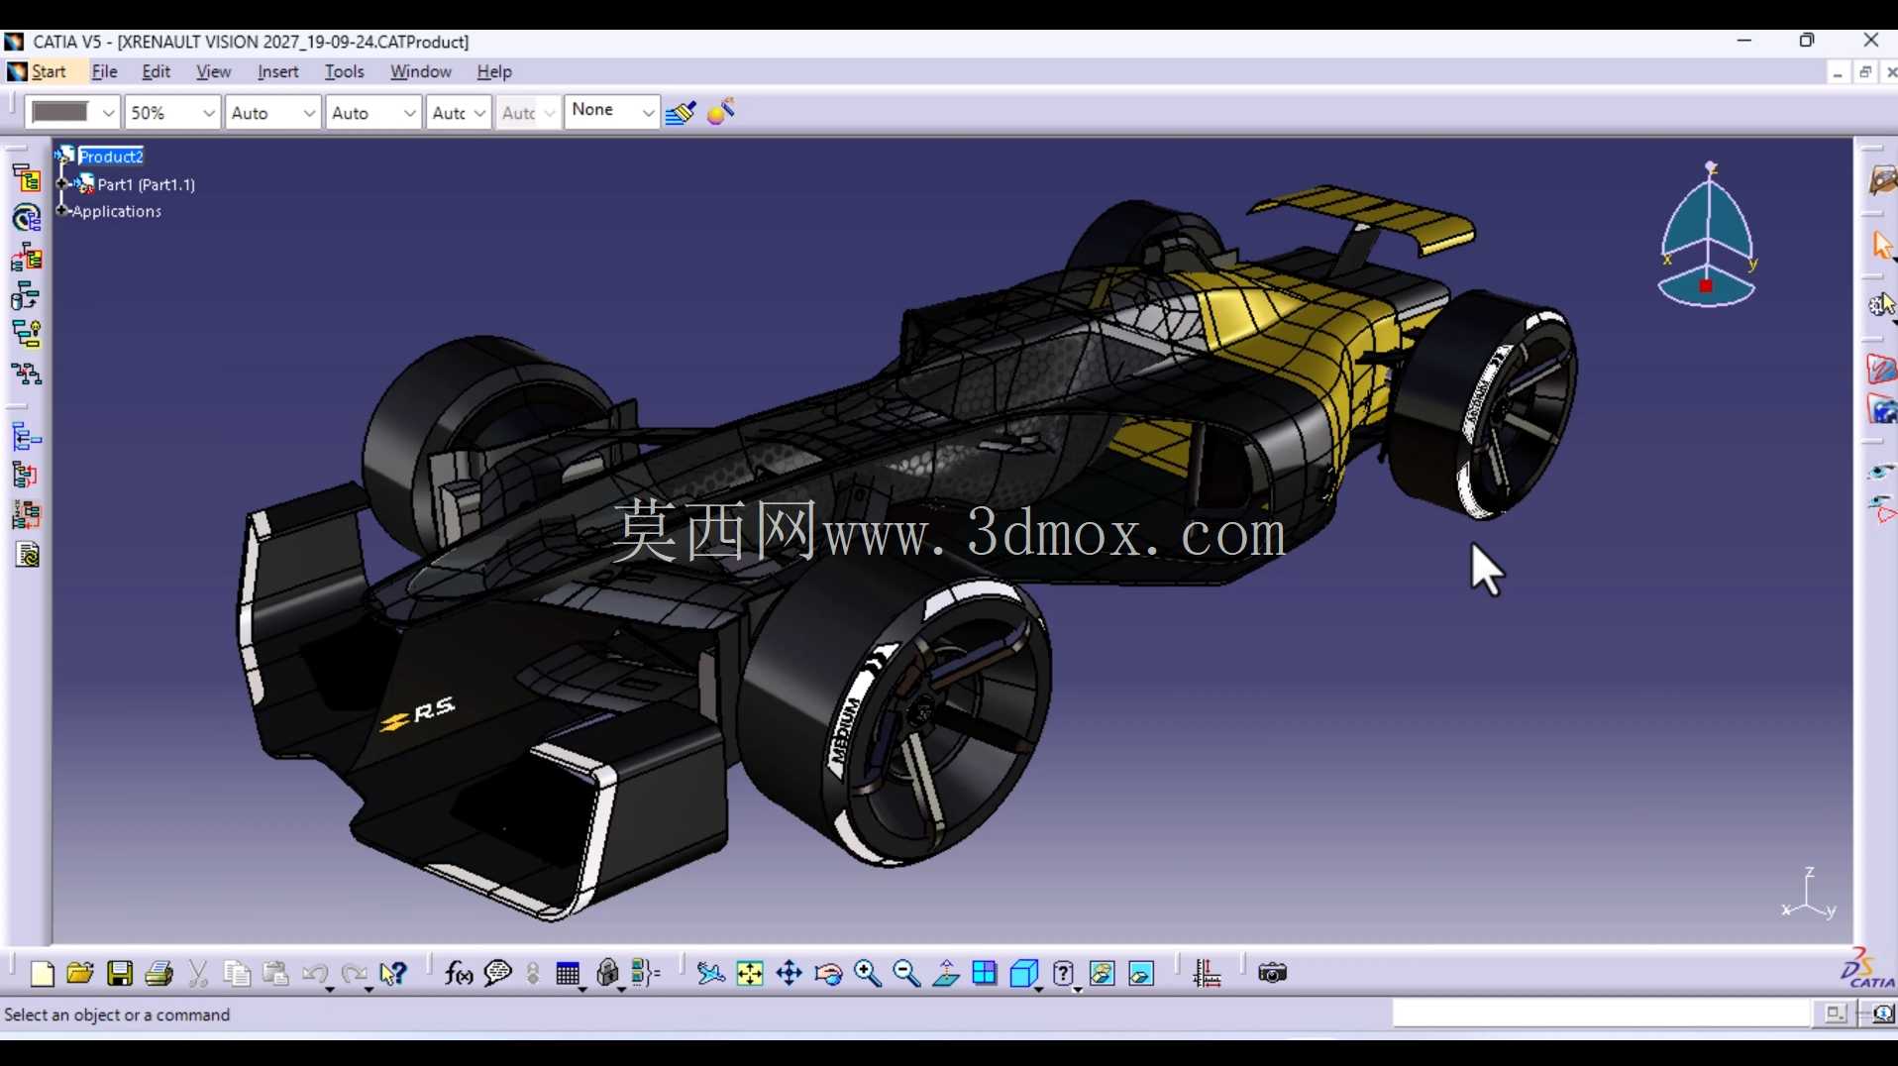Click the power input field in status bar
Screen dimensions: 1898x1066
coord(1601,1013)
